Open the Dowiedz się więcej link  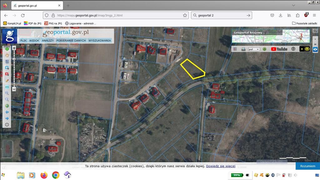pyautogui.click(x=220, y=166)
